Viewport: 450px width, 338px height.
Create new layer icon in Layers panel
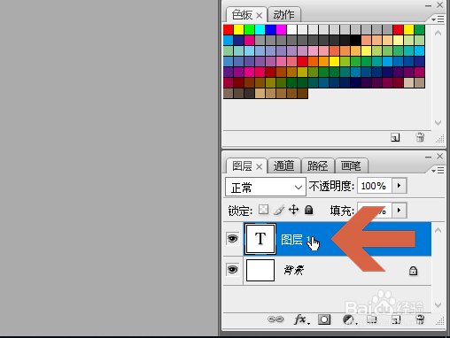tap(396, 319)
